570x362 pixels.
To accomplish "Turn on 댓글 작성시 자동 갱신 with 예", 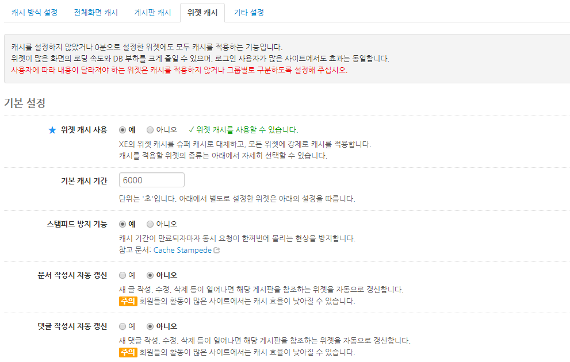I will tap(123, 326).
